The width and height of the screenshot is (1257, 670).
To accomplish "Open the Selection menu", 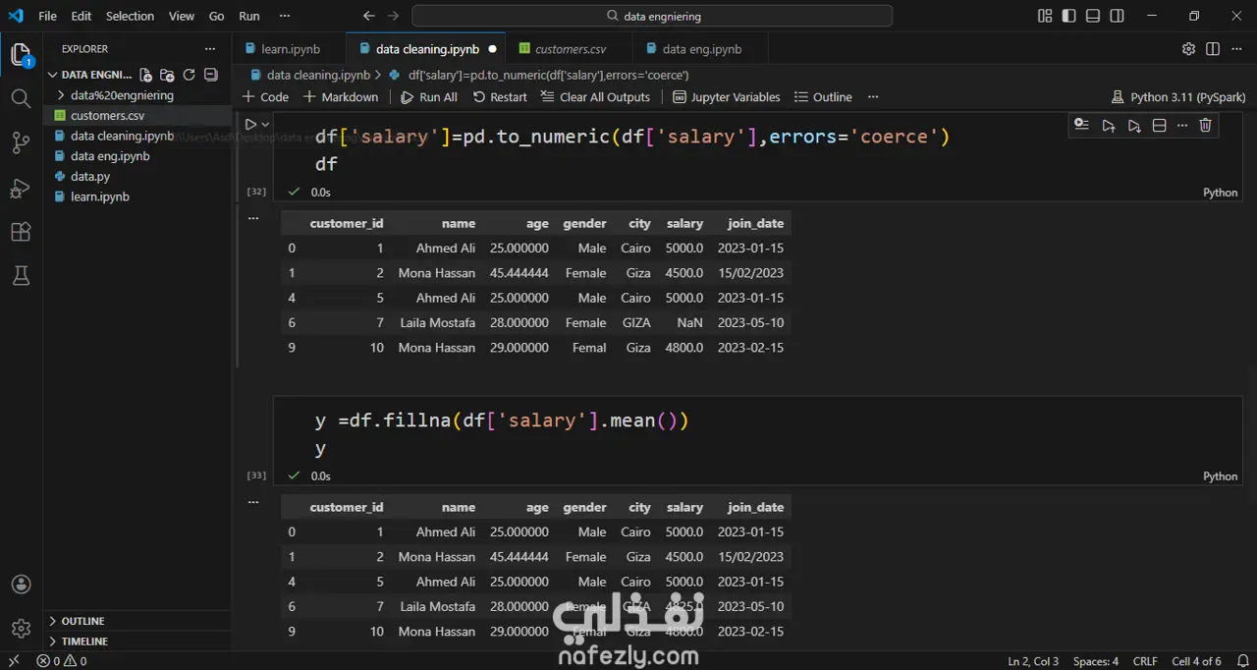I will coord(130,16).
